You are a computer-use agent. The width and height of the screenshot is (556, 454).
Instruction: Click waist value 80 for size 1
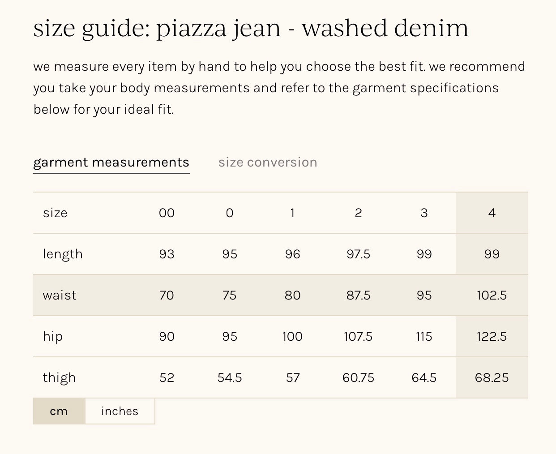[x=292, y=295]
